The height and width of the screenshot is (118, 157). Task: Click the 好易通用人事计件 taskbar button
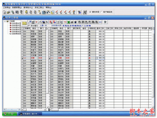pyautogui.click(x=30, y=114)
